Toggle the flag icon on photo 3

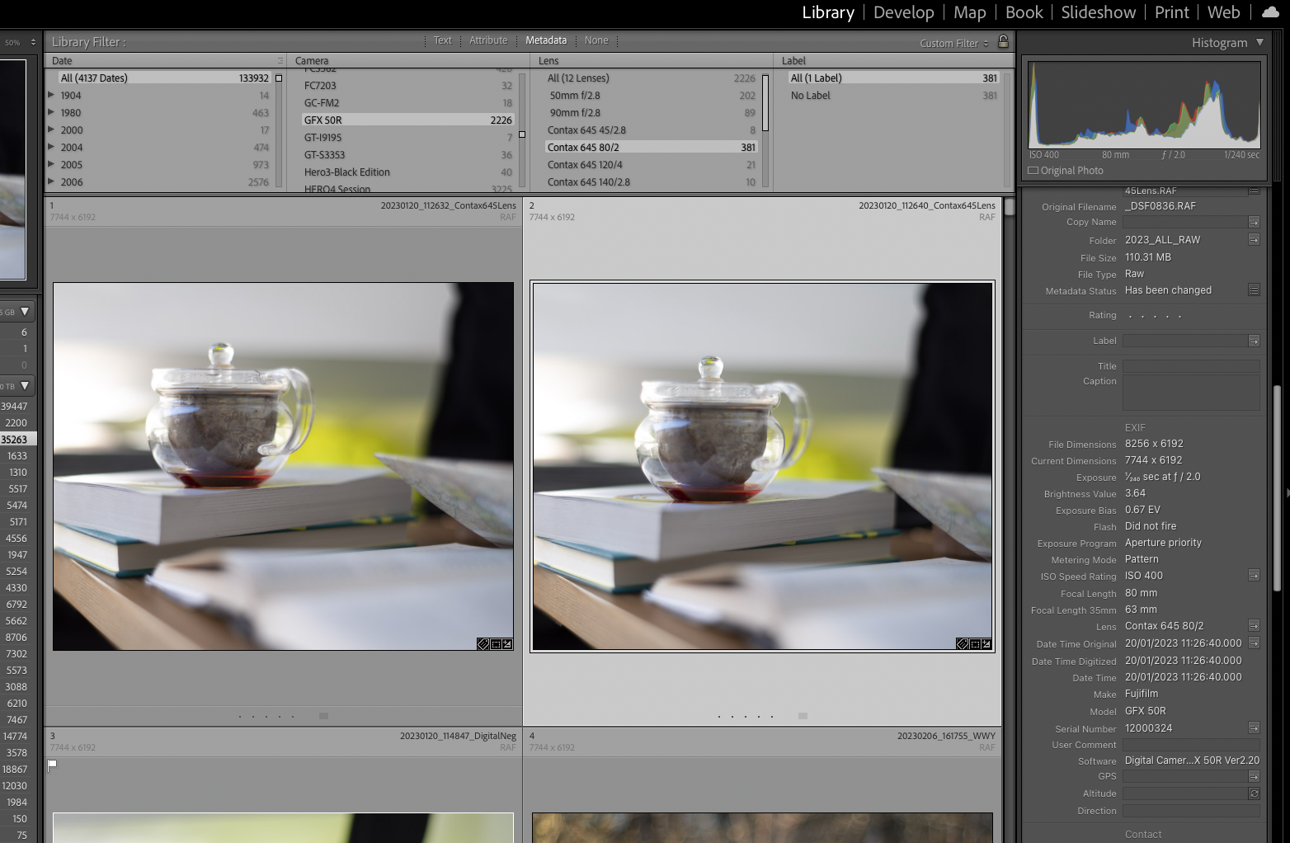tap(53, 765)
